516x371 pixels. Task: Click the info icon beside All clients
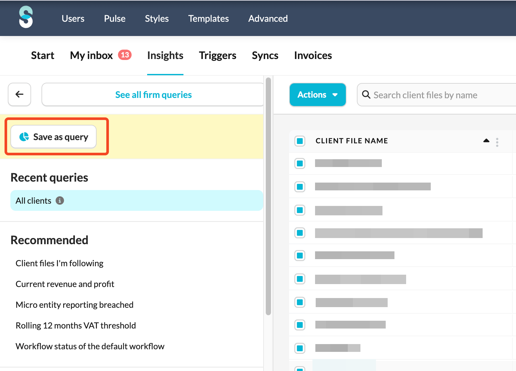pyautogui.click(x=60, y=201)
